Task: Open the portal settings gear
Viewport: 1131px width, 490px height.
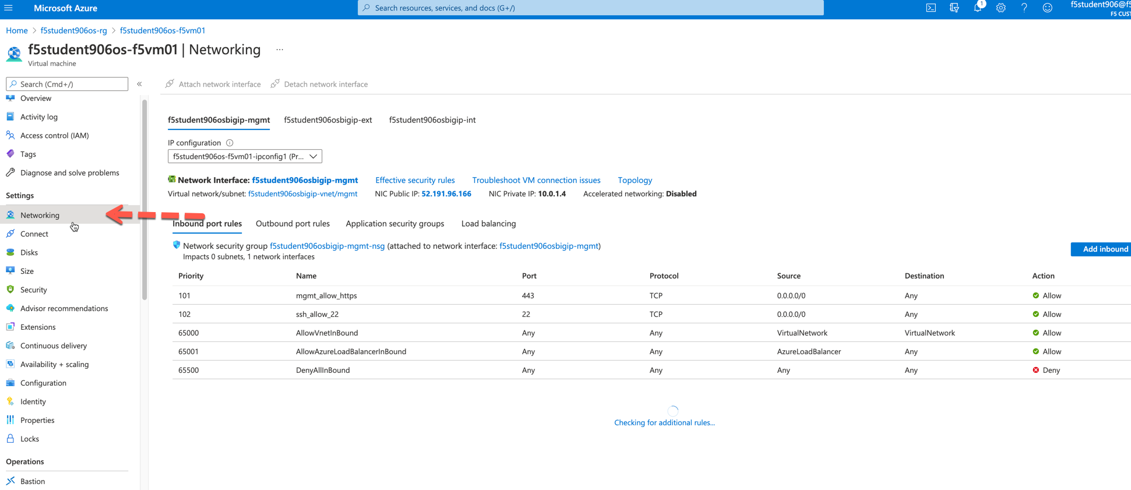Action: click(1001, 8)
